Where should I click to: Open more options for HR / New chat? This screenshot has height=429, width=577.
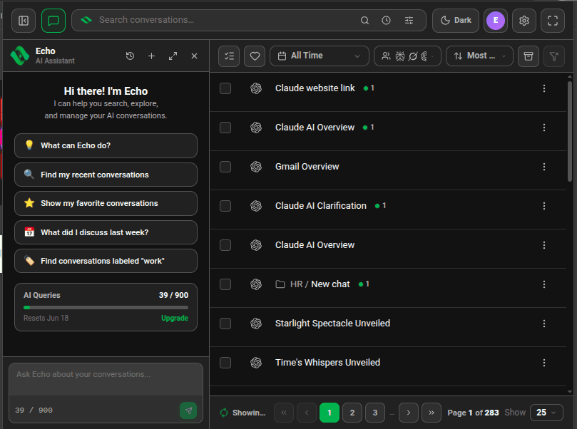(544, 284)
